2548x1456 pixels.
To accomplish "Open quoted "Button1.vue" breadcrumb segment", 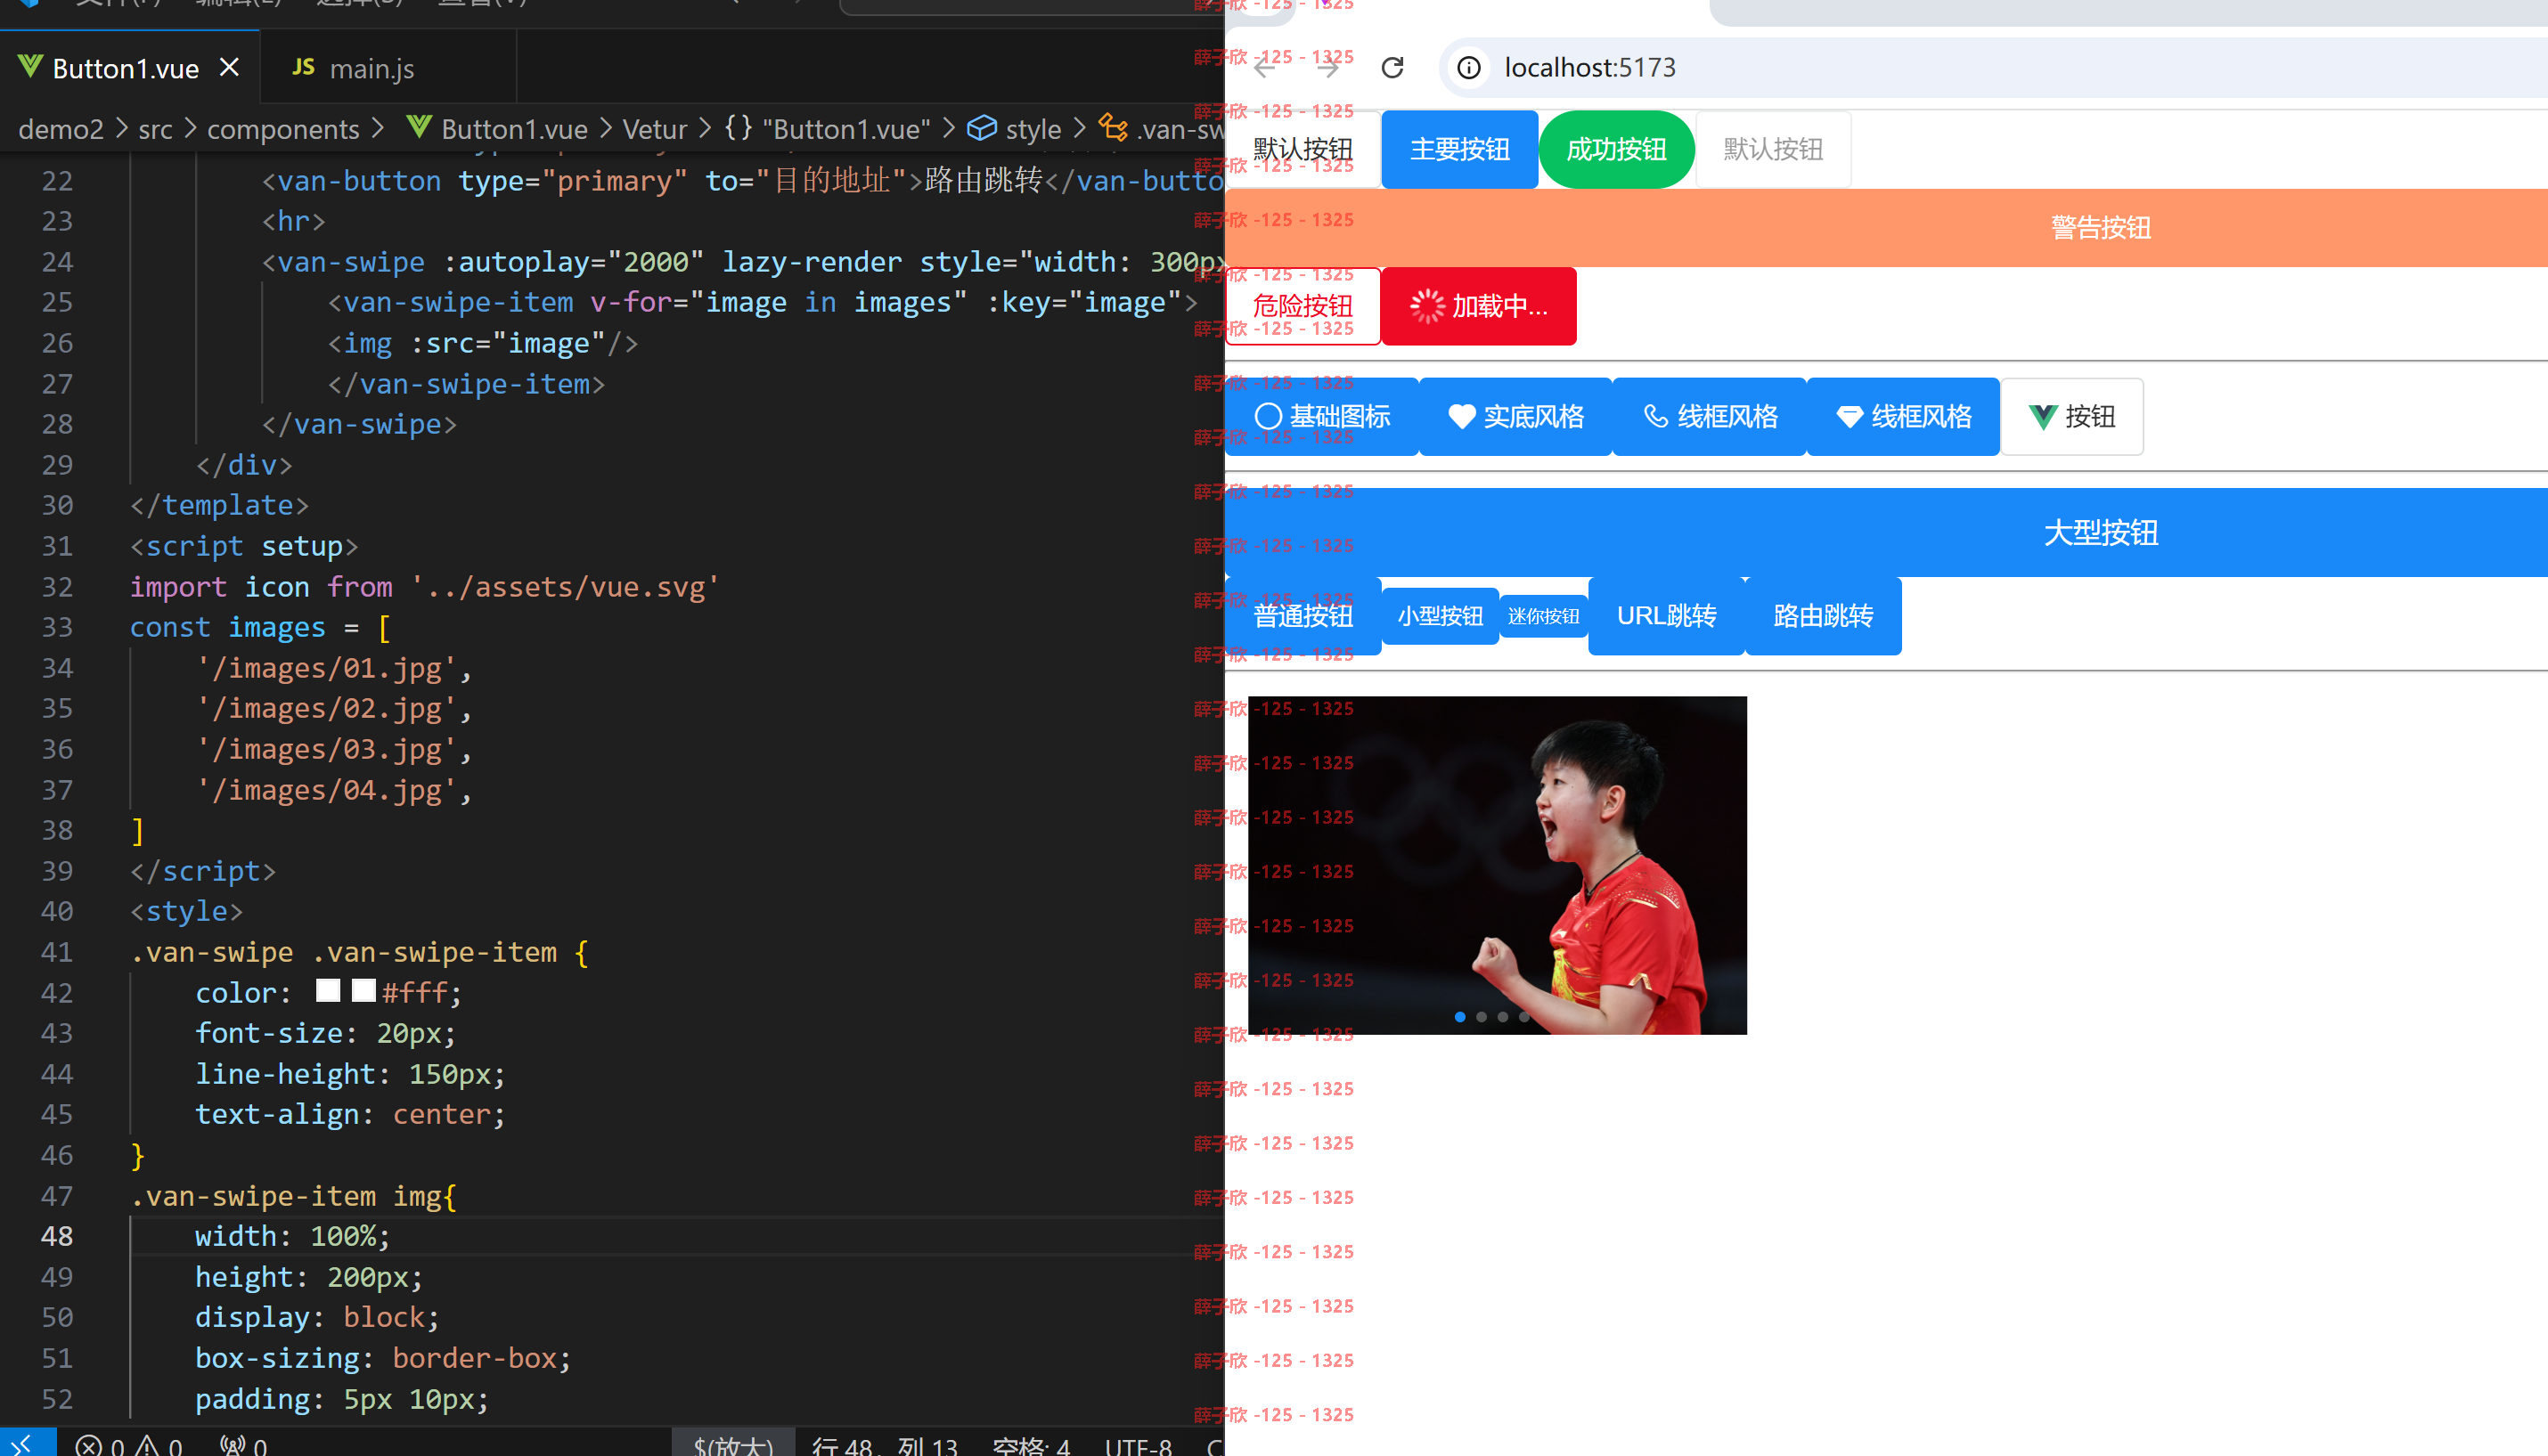I will [x=846, y=129].
